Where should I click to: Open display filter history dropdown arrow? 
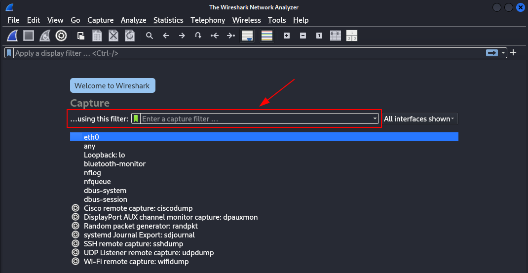503,53
